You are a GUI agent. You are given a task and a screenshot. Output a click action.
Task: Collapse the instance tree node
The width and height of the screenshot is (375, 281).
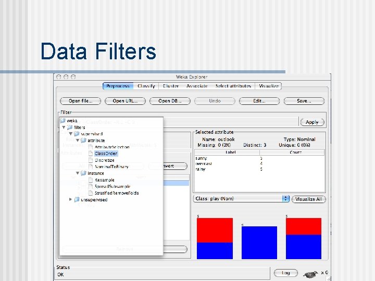pos(78,173)
